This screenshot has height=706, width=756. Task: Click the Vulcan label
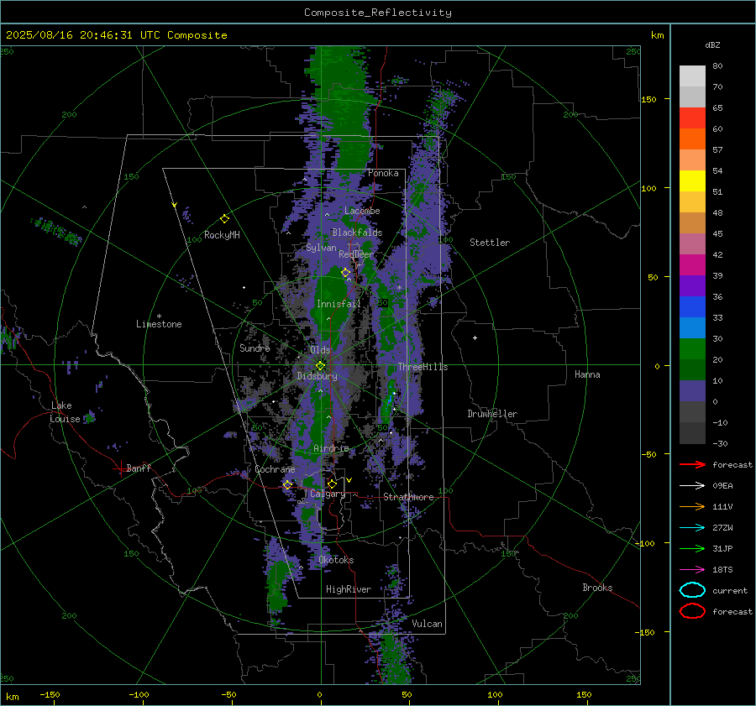[x=427, y=624]
